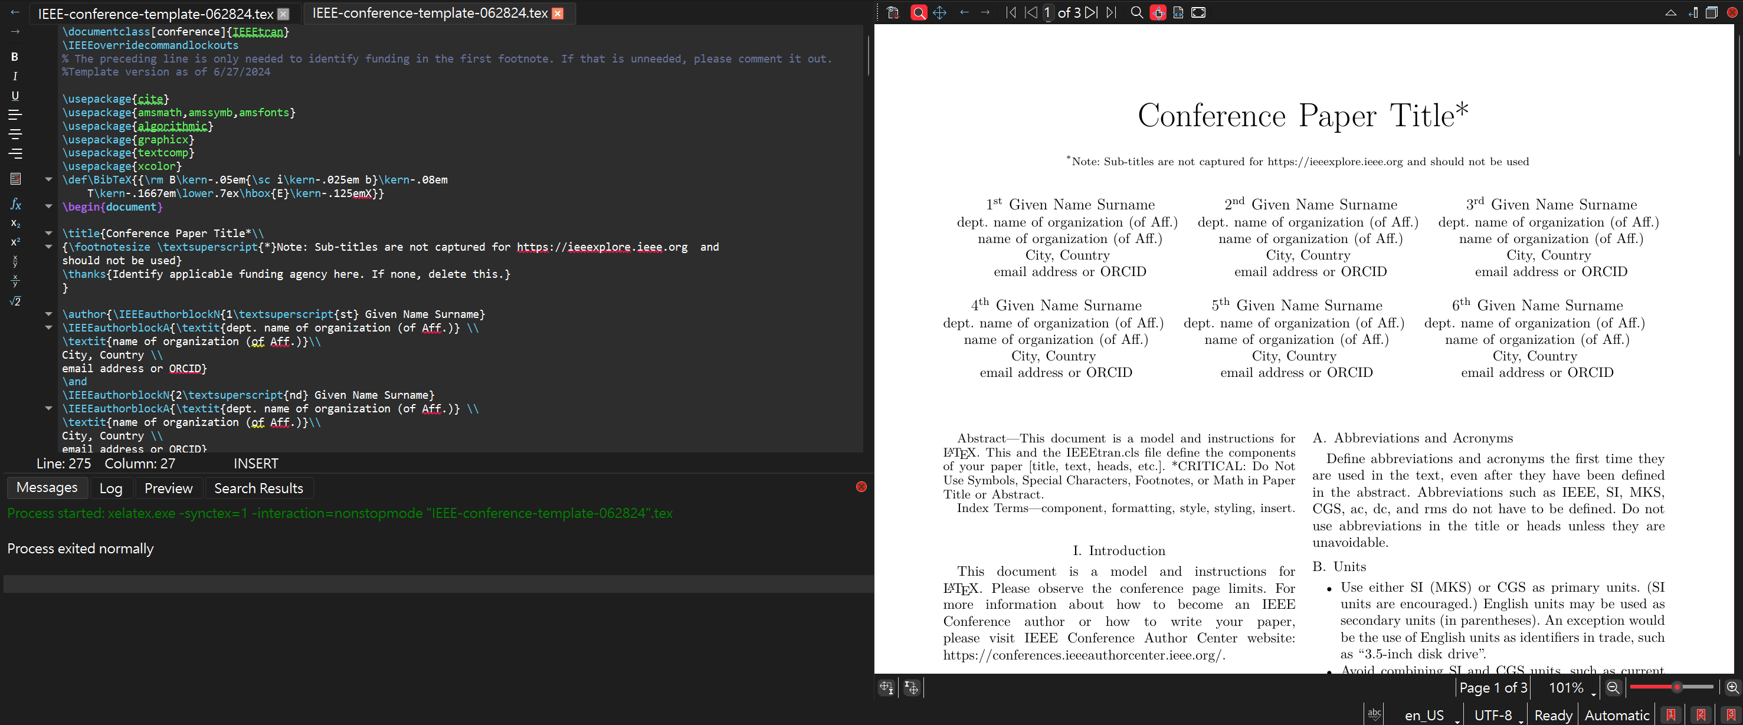Image resolution: width=1743 pixels, height=725 pixels.
Task: Apply underline formatting from editor sidebar
Action: coord(15,96)
